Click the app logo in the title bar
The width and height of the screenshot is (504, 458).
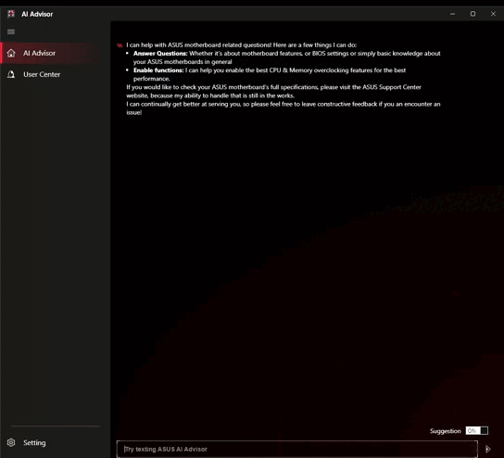pos(11,14)
